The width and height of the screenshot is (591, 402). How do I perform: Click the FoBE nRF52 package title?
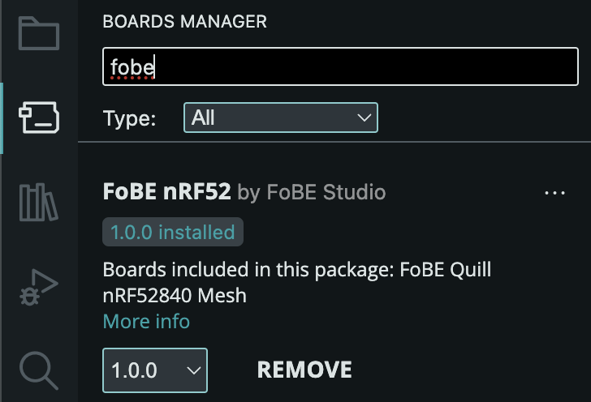pyautogui.click(x=166, y=191)
